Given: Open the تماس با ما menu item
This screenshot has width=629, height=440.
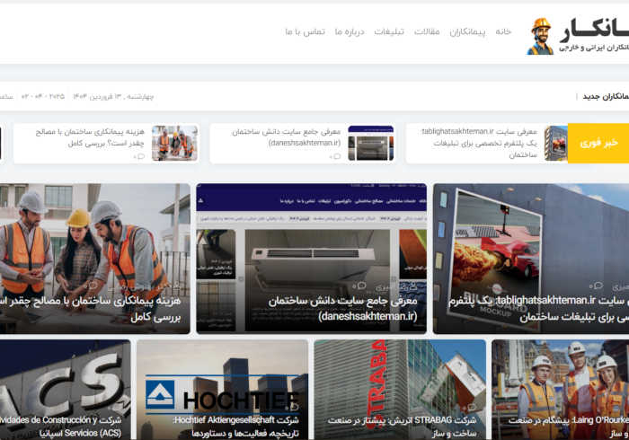Looking at the screenshot, I should coord(305,31).
